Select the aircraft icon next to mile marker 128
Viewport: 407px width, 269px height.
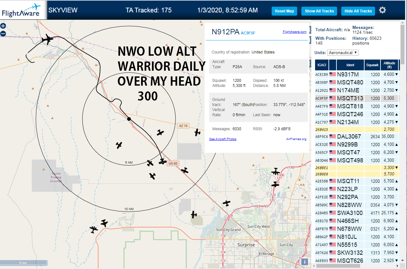[275, 172]
